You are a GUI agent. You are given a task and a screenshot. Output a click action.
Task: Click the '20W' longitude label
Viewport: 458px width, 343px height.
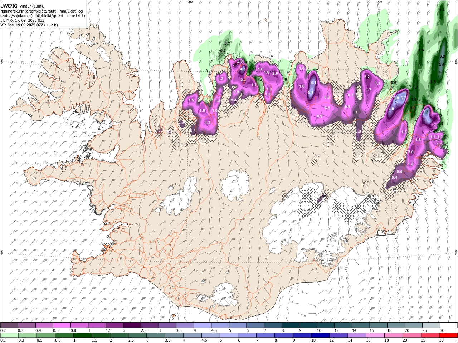tap(190, 2)
